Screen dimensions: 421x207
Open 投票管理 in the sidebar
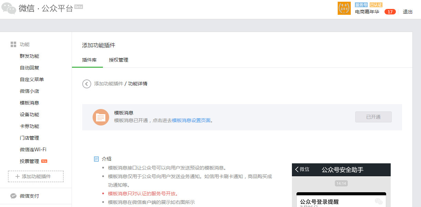point(30,161)
